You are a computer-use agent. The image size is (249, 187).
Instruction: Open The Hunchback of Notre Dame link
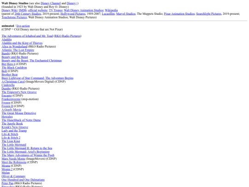point(21,120)
